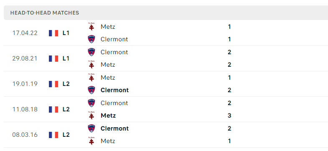Select the bold Clermont name in 19.01.19 match
Screen dimensions: 328x151
tap(114, 90)
